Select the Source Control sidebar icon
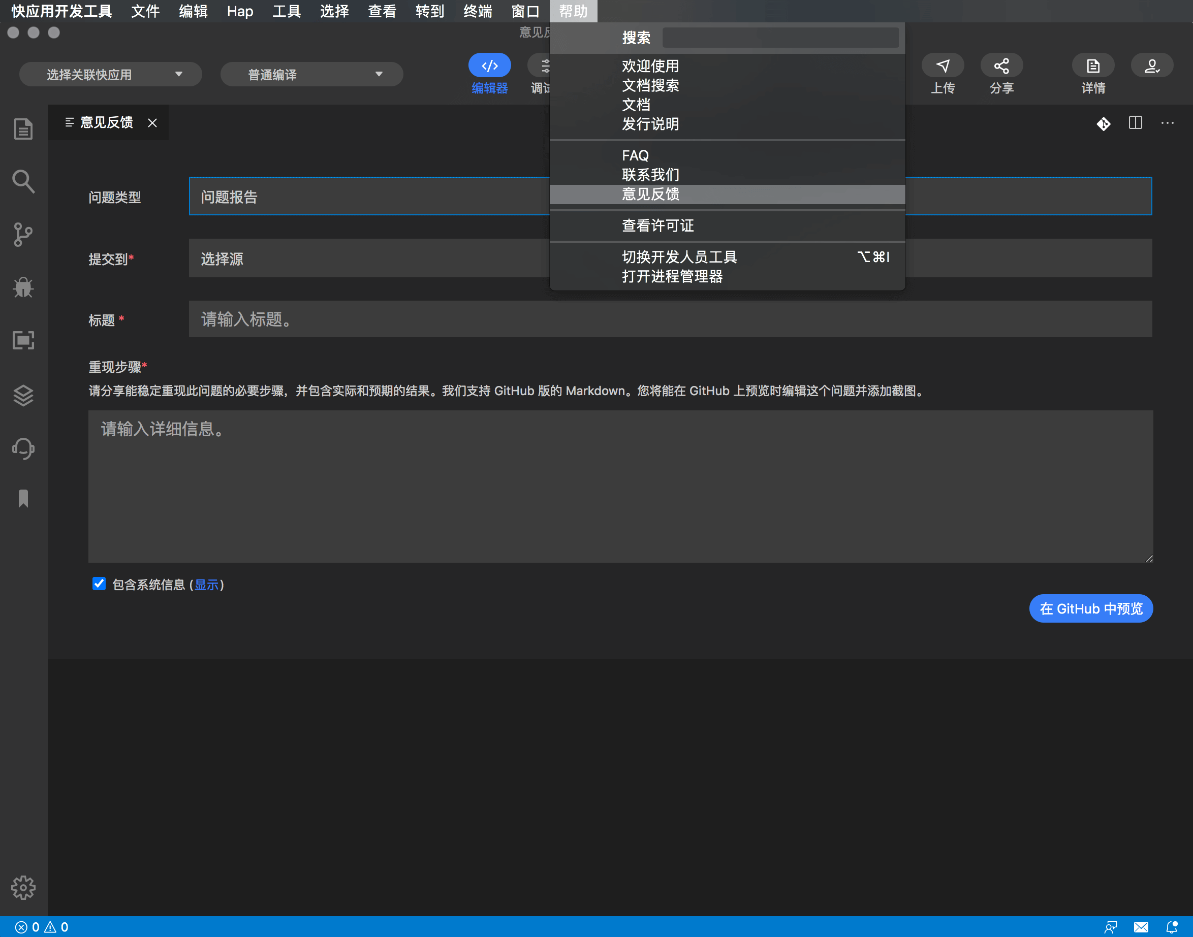Image resolution: width=1193 pixels, height=937 pixels. pos(23,234)
